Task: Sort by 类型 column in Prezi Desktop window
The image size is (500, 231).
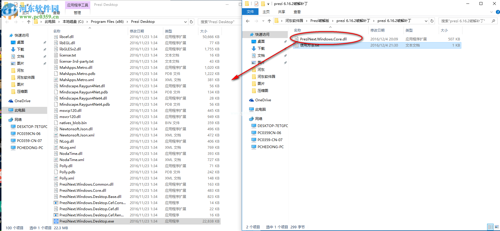Action: point(168,31)
